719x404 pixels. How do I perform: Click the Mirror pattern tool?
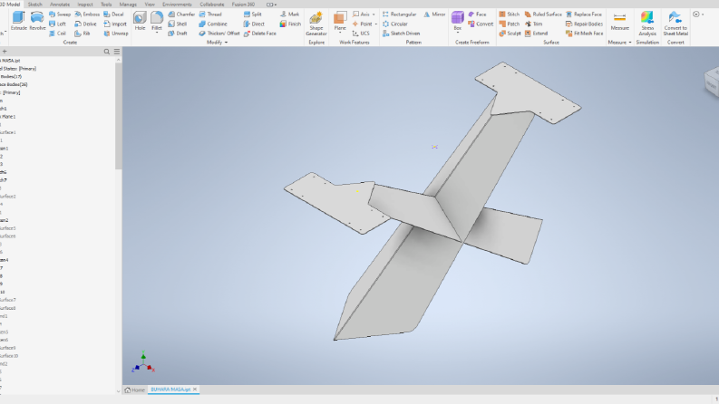click(x=434, y=14)
